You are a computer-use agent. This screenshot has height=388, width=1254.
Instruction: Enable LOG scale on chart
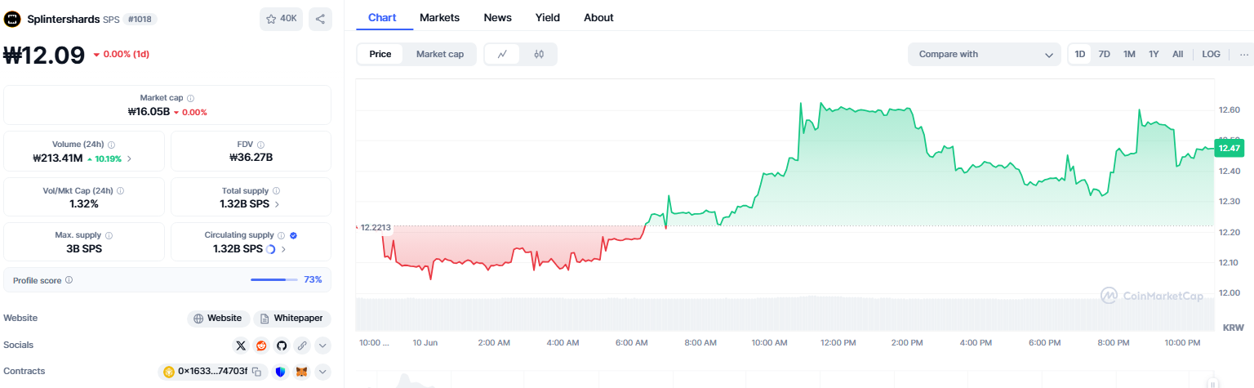tap(1211, 54)
